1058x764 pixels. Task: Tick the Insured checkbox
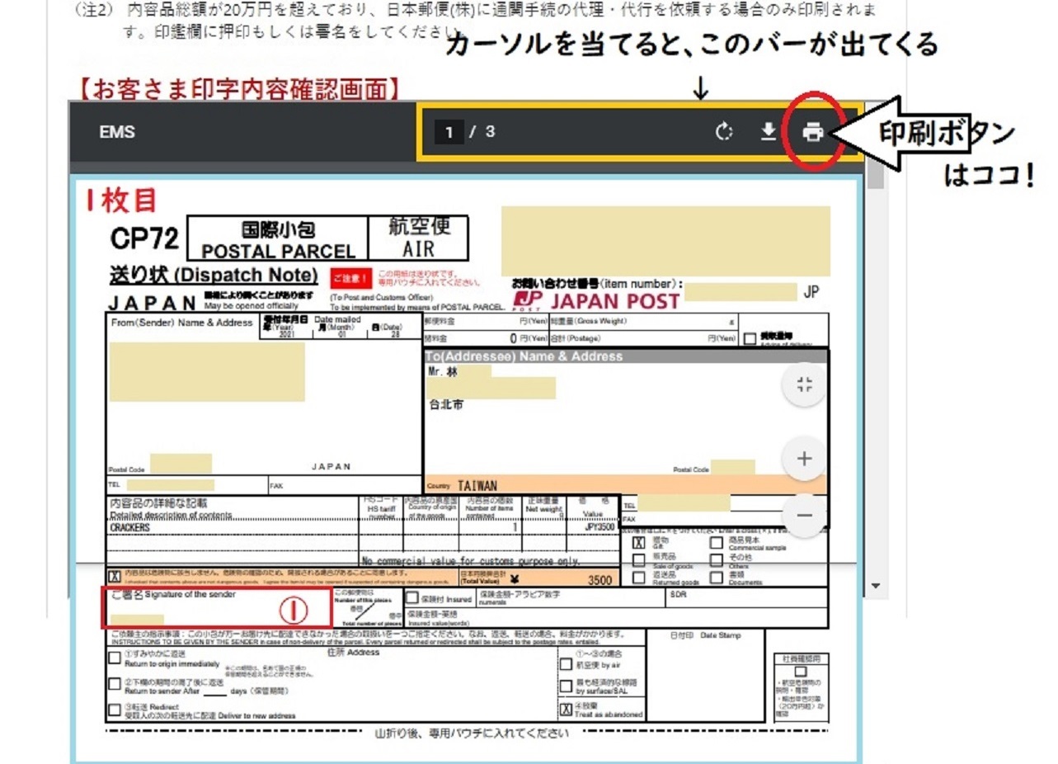tap(411, 598)
